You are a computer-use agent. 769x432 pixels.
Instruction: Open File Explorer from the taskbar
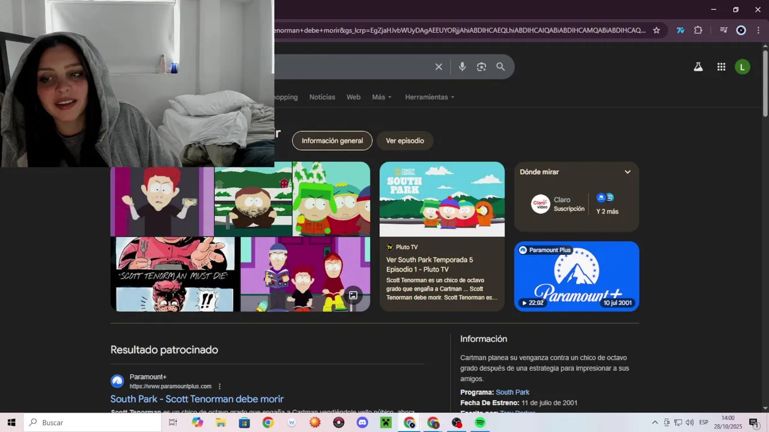(x=220, y=422)
